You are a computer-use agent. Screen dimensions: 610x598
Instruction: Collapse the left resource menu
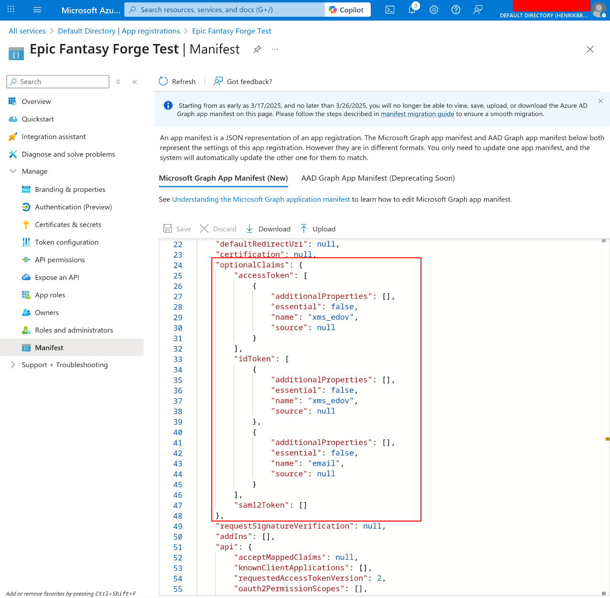[134, 82]
